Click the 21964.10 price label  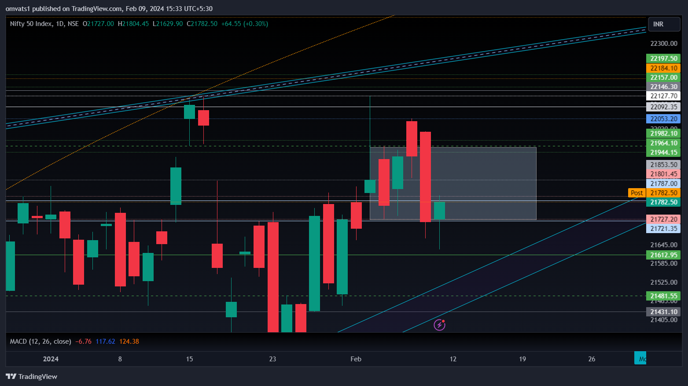(x=664, y=143)
